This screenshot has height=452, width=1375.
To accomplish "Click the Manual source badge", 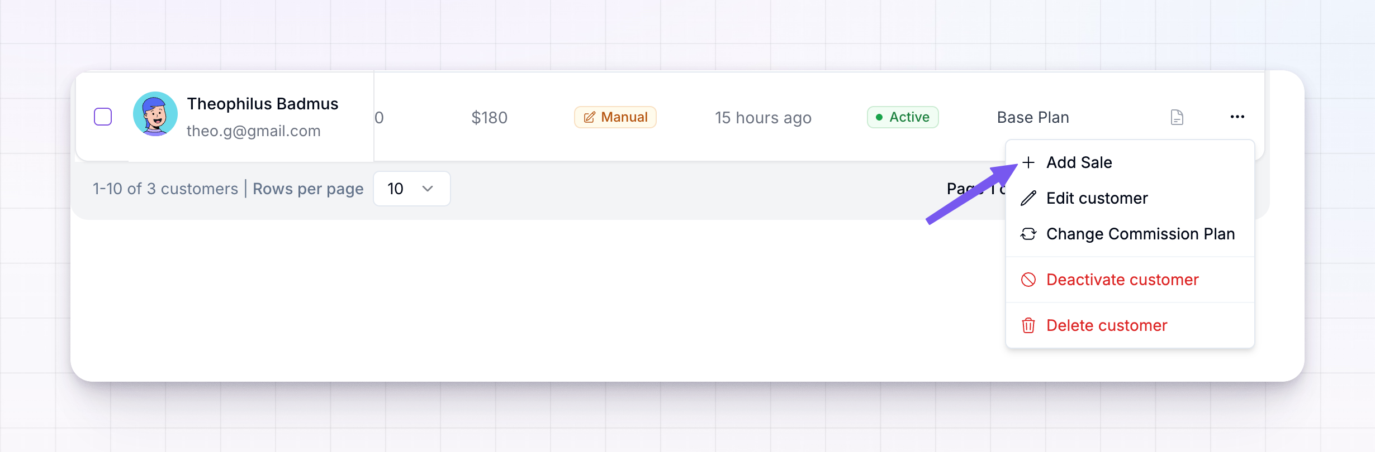I will coord(615,117).
